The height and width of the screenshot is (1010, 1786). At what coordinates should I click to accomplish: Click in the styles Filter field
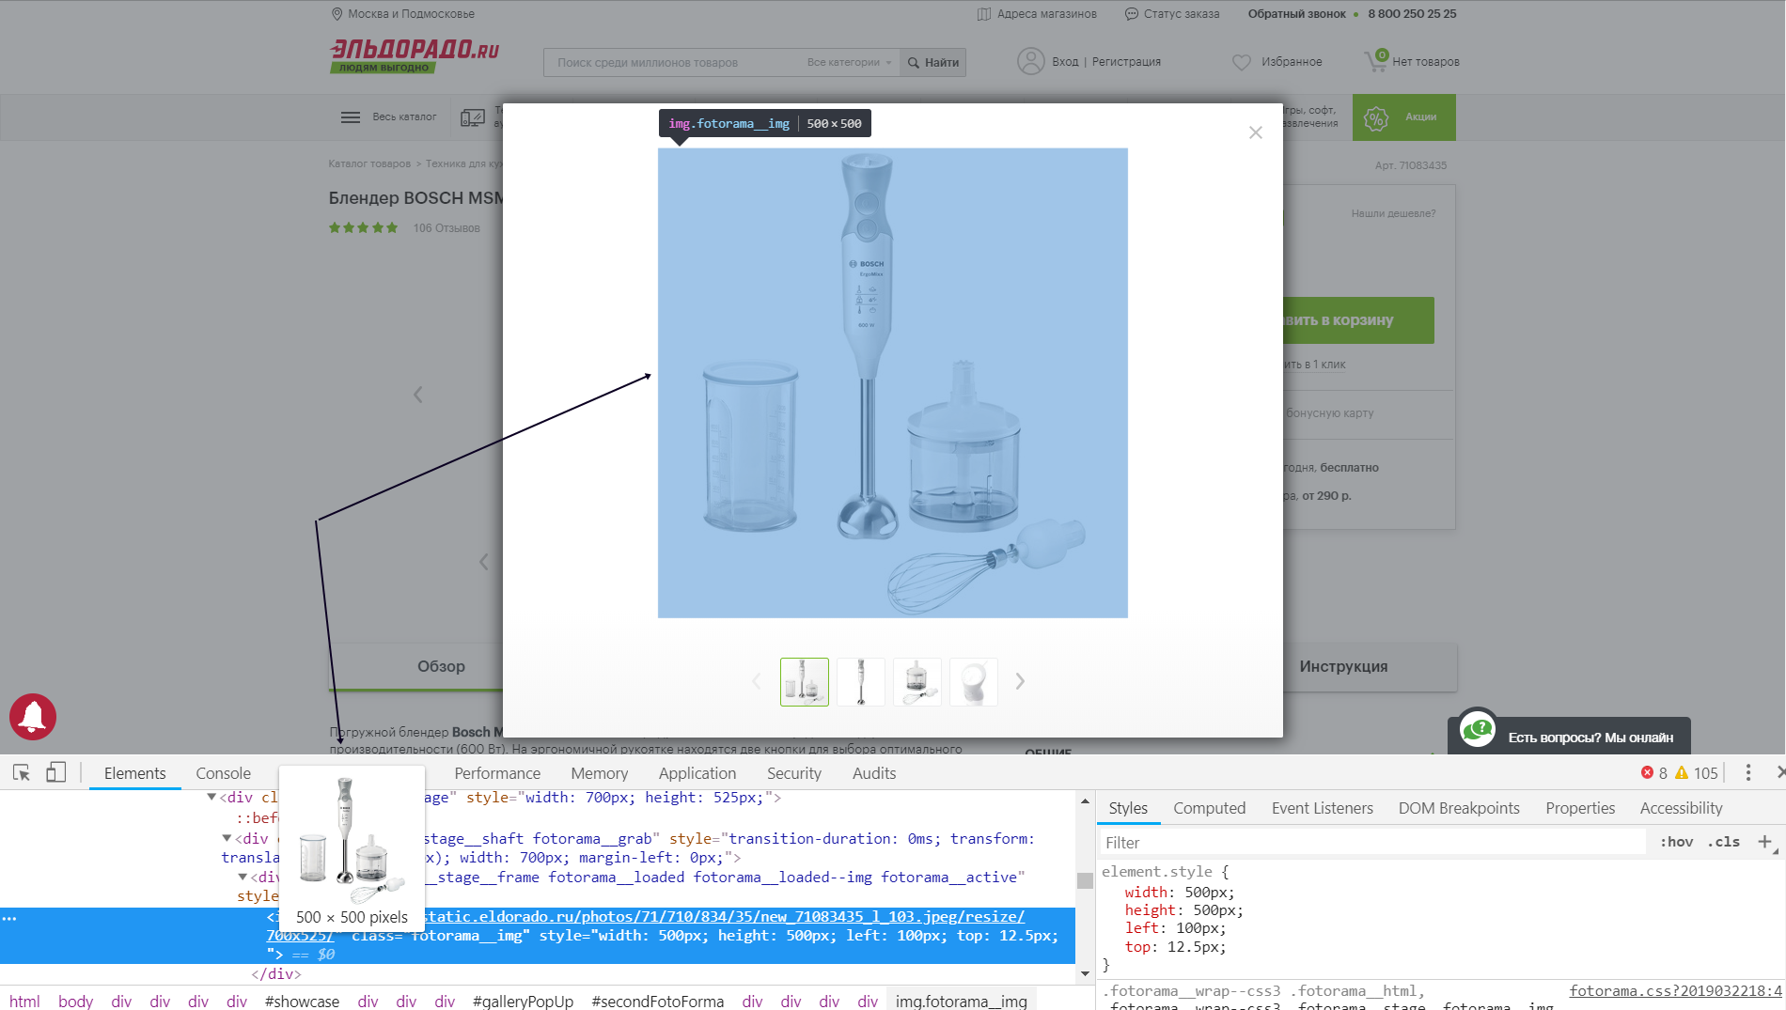point(1372,843)
